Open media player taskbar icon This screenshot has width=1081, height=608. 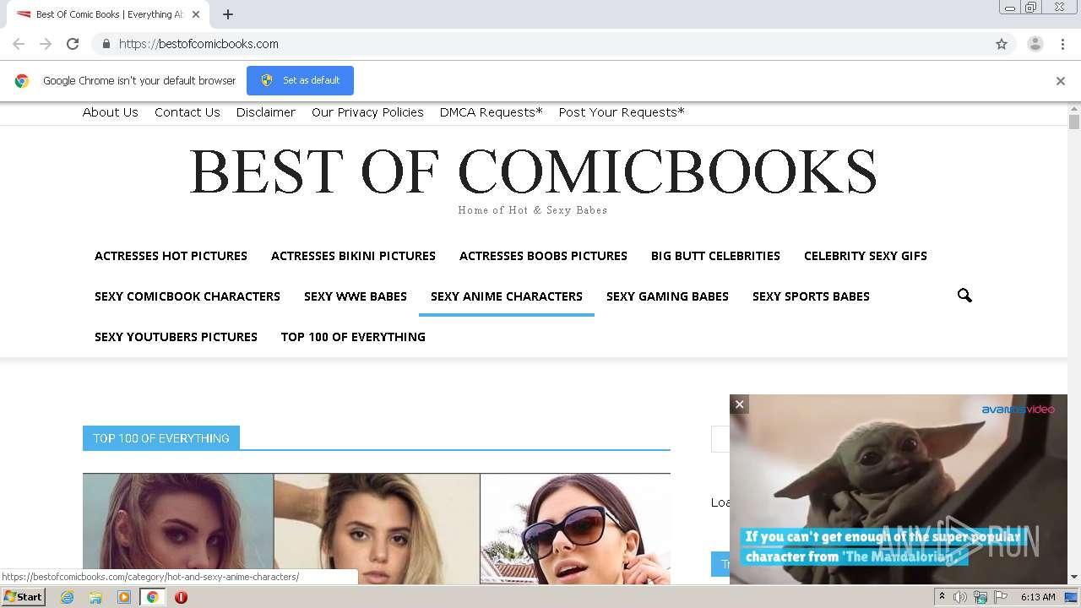[124, 597]
